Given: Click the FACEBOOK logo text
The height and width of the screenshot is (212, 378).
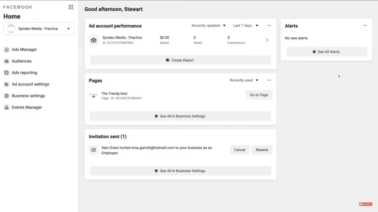Looking at the screenshot, I should pyautogui.click(x=18, y=7).
